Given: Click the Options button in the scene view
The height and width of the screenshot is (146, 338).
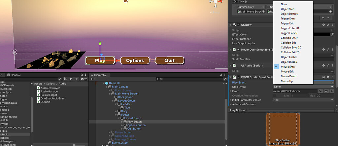Looking at the screenshot, I should [135, 60].
